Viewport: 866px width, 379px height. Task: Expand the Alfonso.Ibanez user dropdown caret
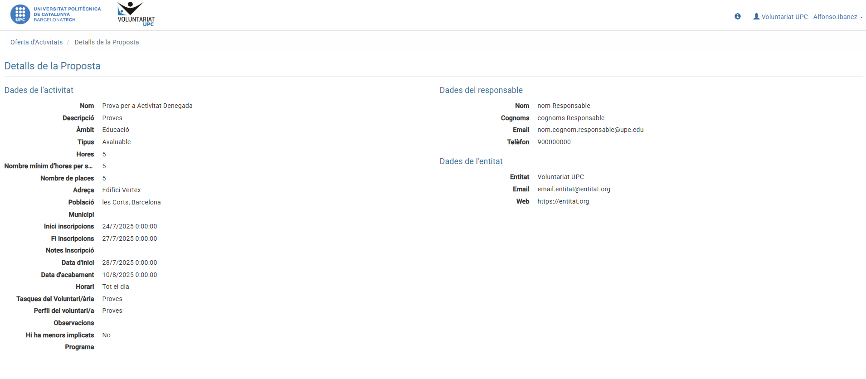(861, 17)
